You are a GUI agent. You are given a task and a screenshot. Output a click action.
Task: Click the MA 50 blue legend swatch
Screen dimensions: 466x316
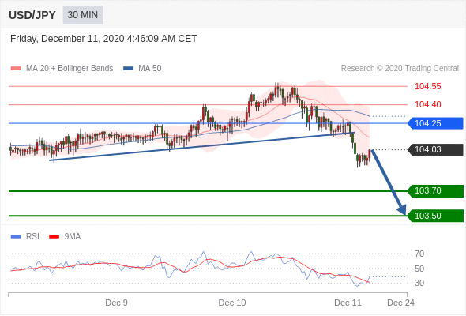(x=128, y=69)
